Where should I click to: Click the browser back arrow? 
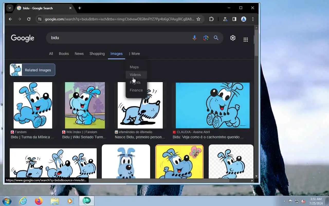click(x=10, y=19)
